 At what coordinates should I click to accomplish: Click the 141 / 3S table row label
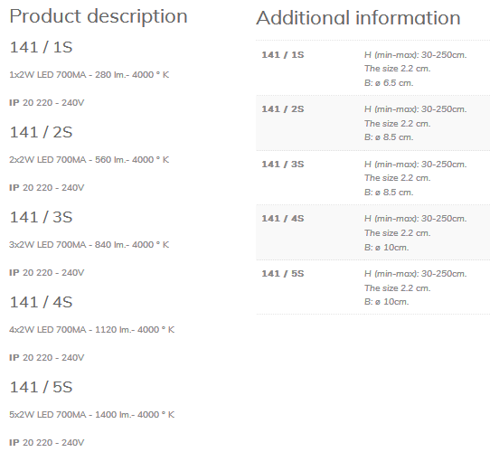click(283, 165)
